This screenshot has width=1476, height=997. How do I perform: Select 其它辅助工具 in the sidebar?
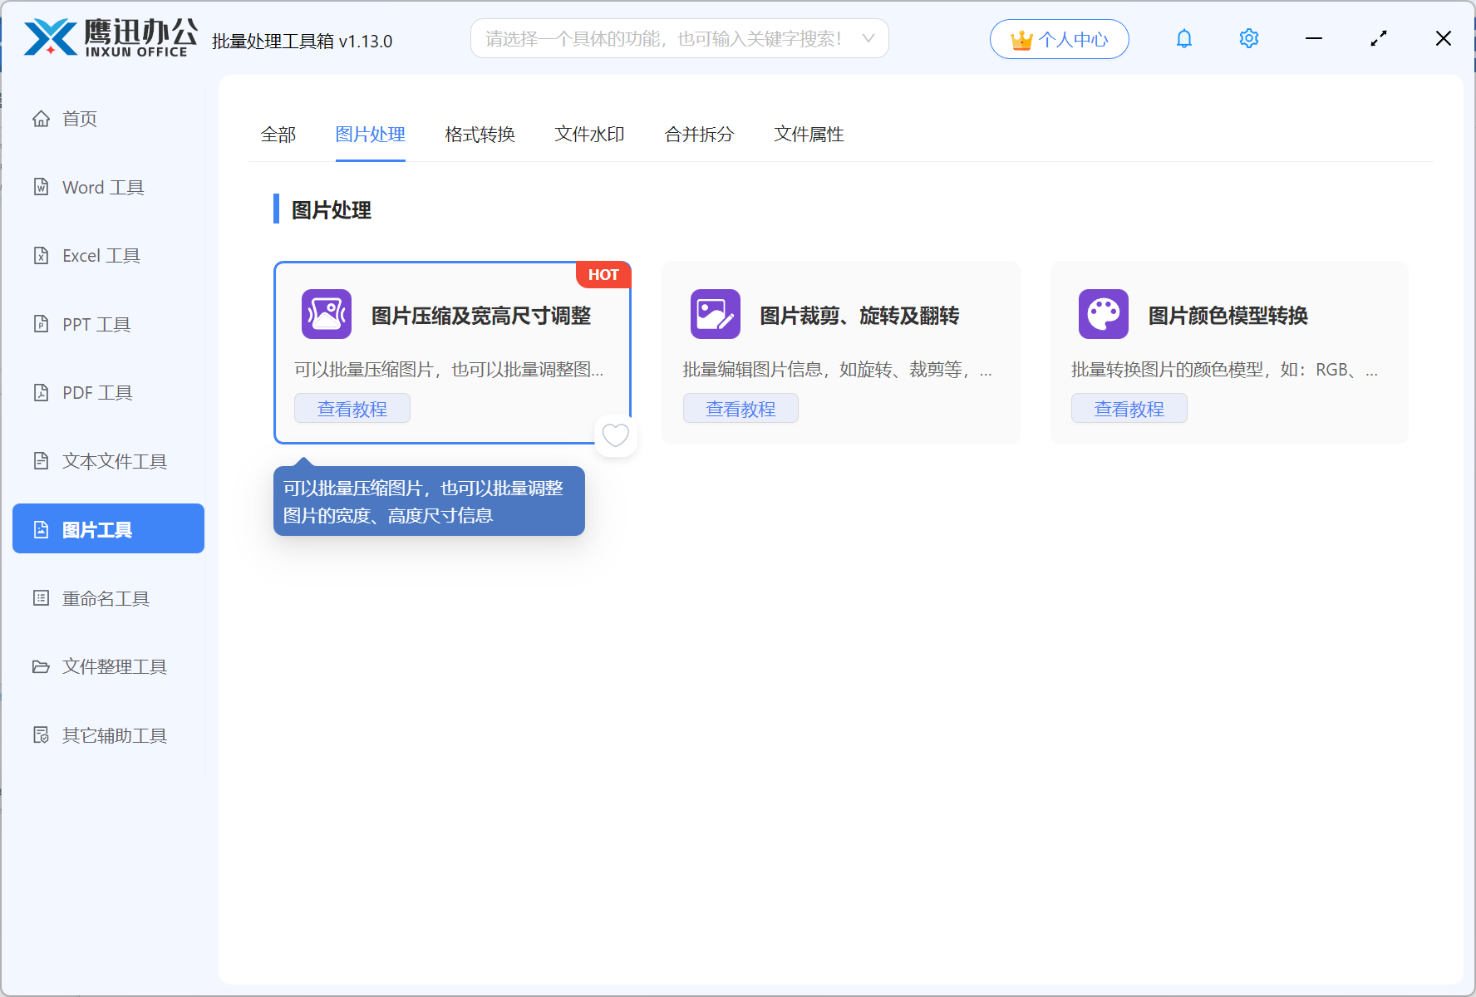click(x=113, y=735)
